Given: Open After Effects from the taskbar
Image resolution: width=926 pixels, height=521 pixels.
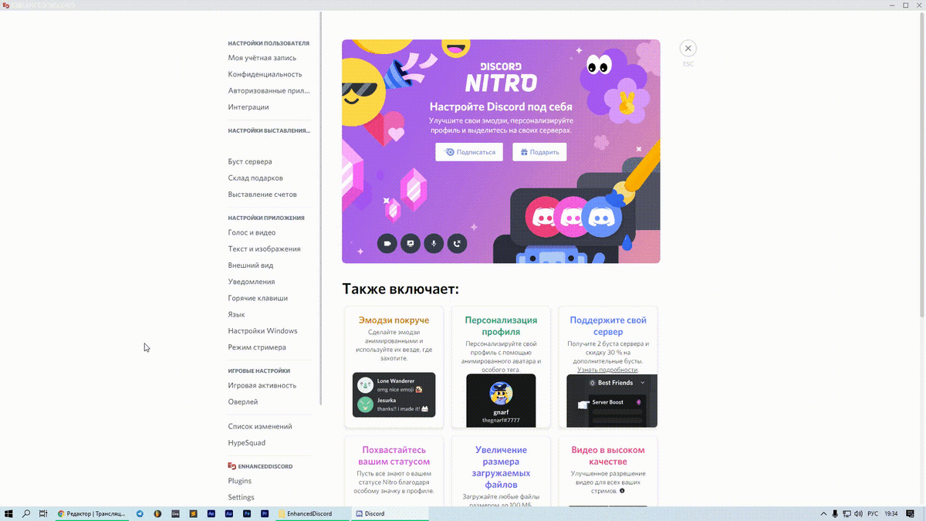Looking at the screenshot, I should click(x=211, y=513).
